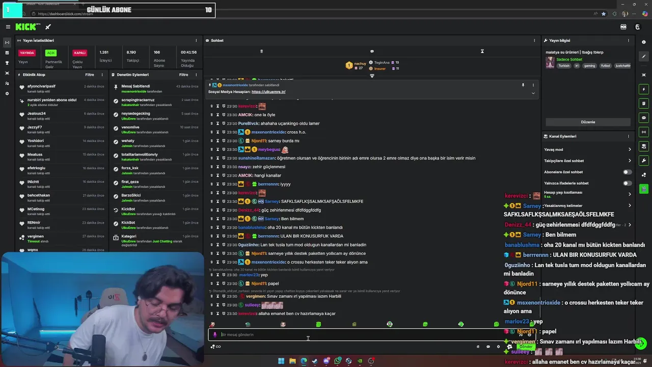Click the KAPALI multi-stream badge
The image size is (652, 367).
(79, 53)
